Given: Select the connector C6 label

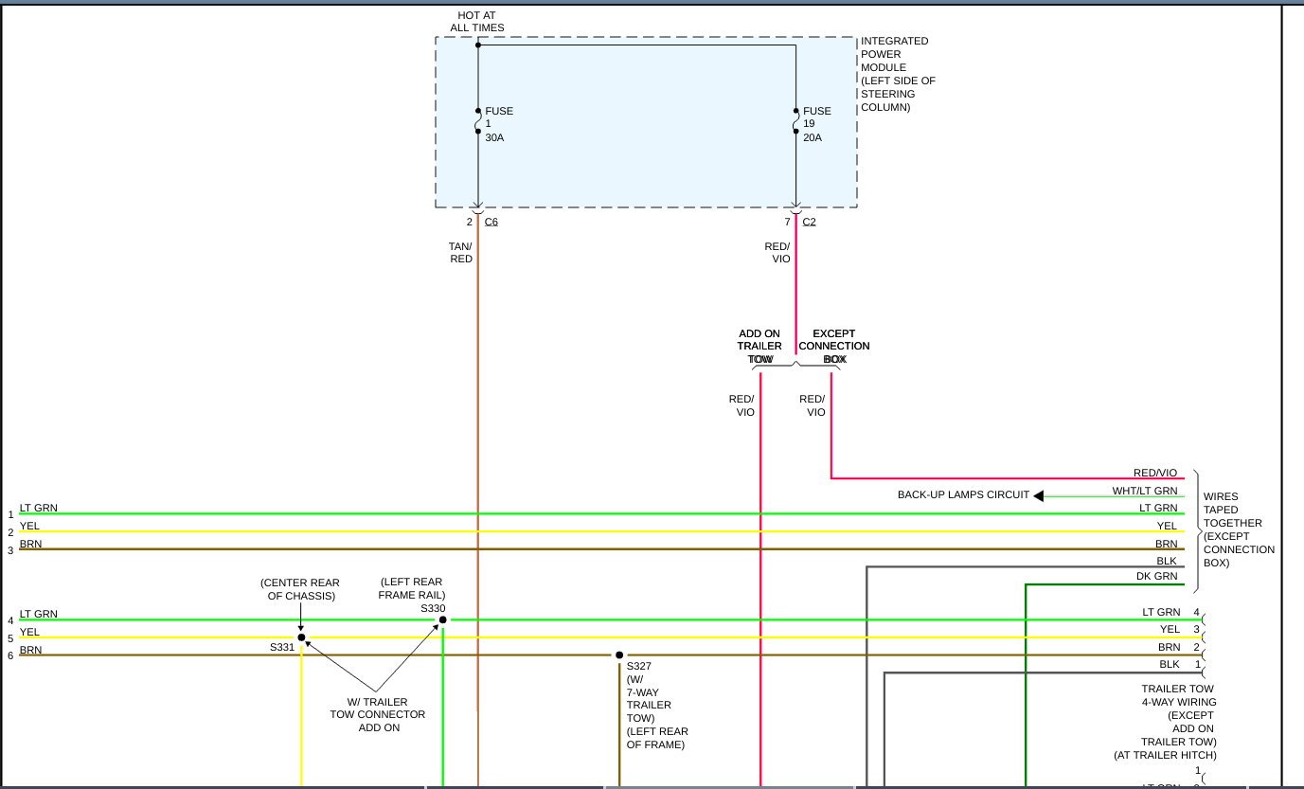Looking at the screenshot, I should coord(490,221).
